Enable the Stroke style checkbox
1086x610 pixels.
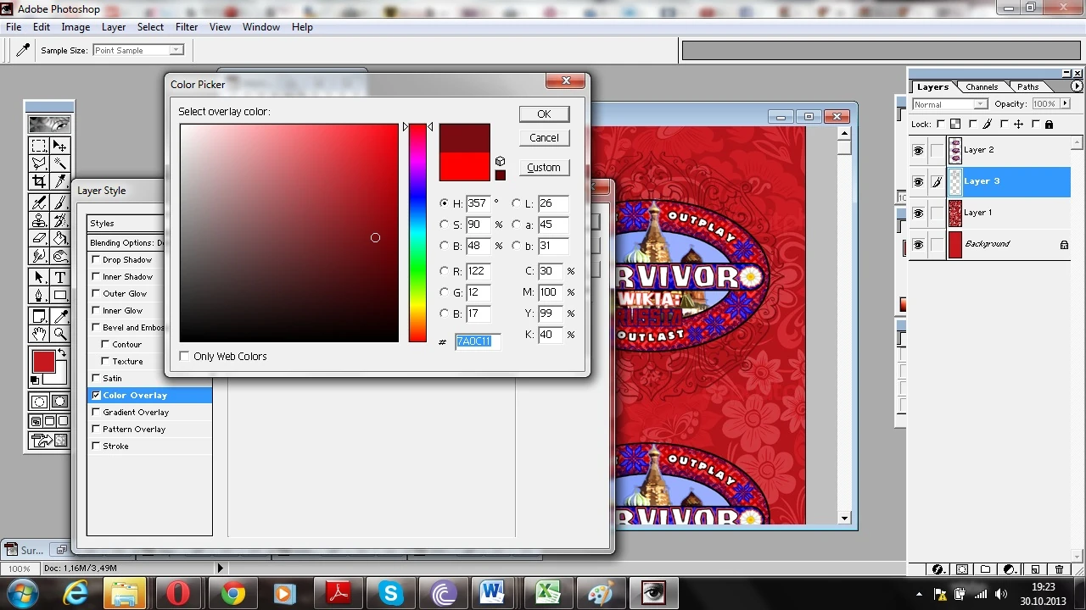pos(96,446)
